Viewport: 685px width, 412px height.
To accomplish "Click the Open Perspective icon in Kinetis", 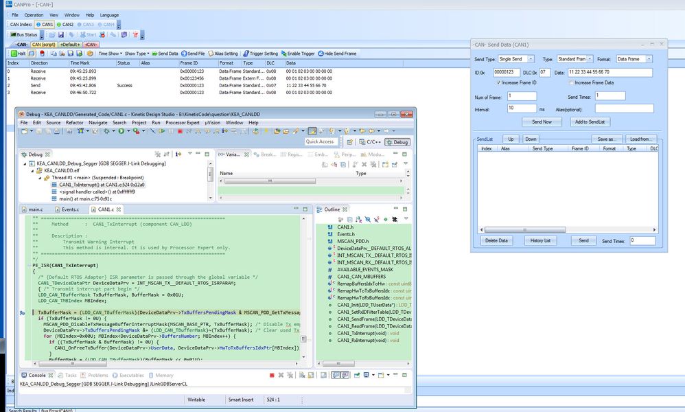I will [x=349, y=142].
